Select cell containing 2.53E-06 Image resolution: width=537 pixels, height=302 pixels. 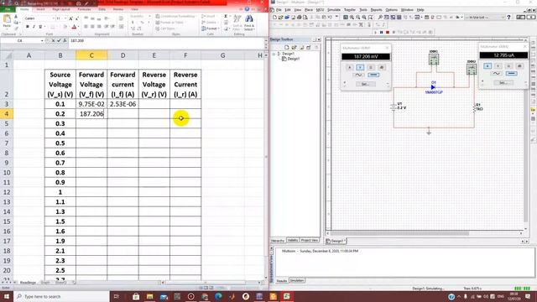click(x=123, y=104)
